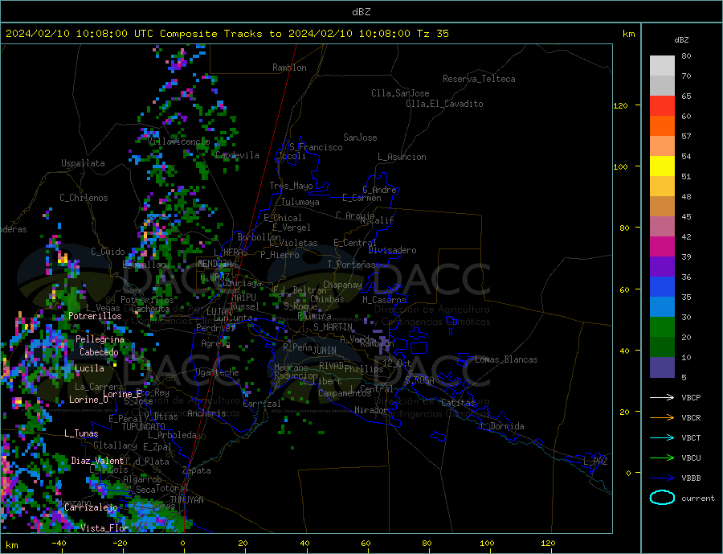
Task: Click the Ugarteche place label
Action: (x=217, y=372)
